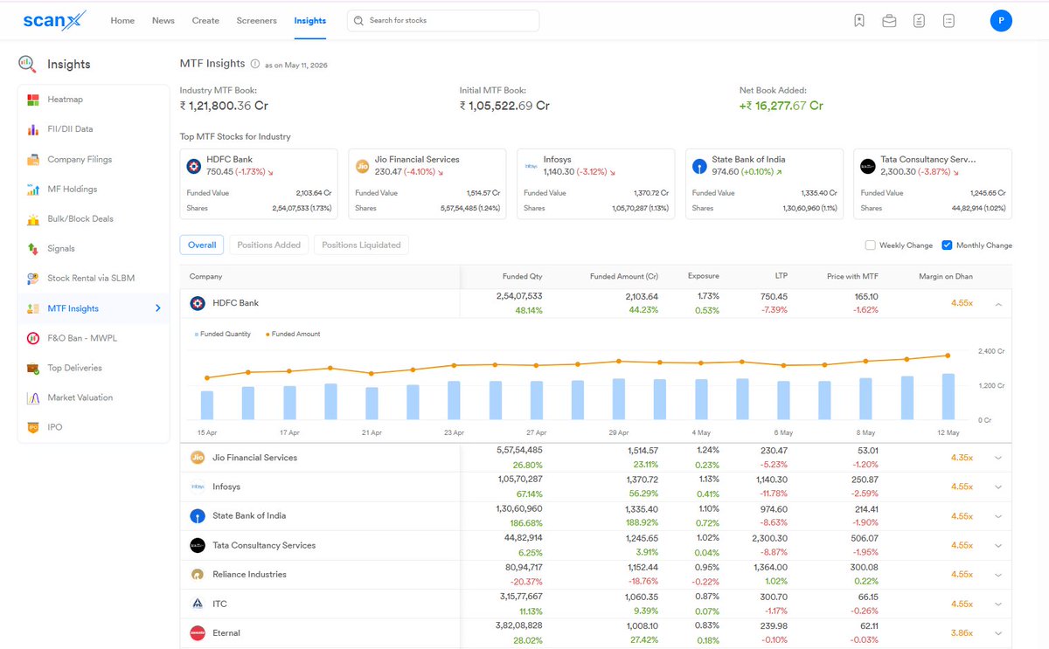Expand the ITC row chevron
This screenshot has height=649, width=1049.
(998, 604)
